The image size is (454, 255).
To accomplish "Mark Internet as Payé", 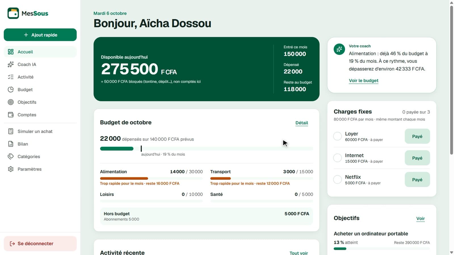I will (417, 158).
